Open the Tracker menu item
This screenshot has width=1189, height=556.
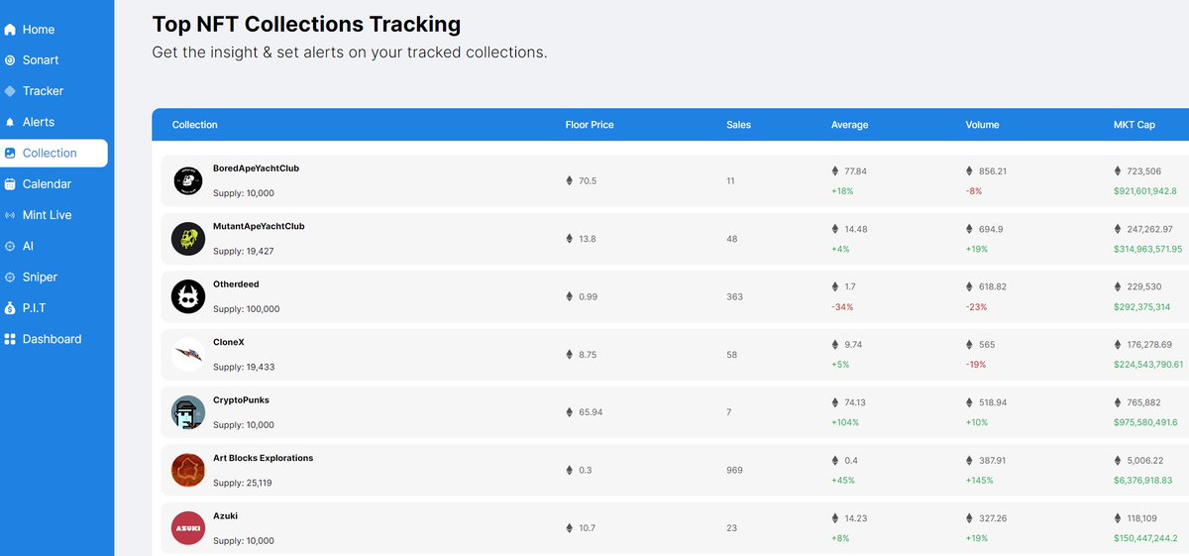point(43,91)
